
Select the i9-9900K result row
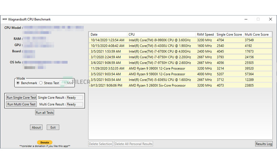tap(180, 40)
